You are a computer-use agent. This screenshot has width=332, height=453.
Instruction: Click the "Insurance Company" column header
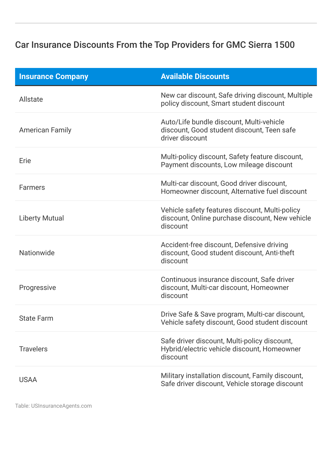click(x=54, y=77)
